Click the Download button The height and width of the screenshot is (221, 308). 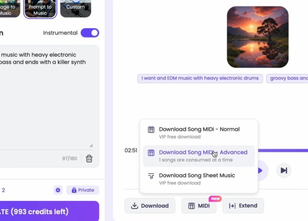[x=150, y=206]
